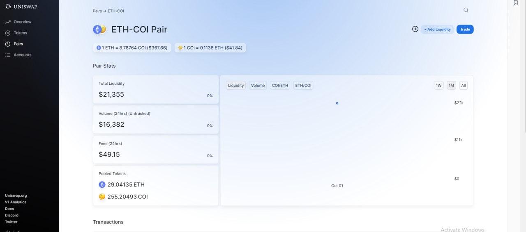
Task: Open the Uniswap.org link
Action: (x=16, y=196)
